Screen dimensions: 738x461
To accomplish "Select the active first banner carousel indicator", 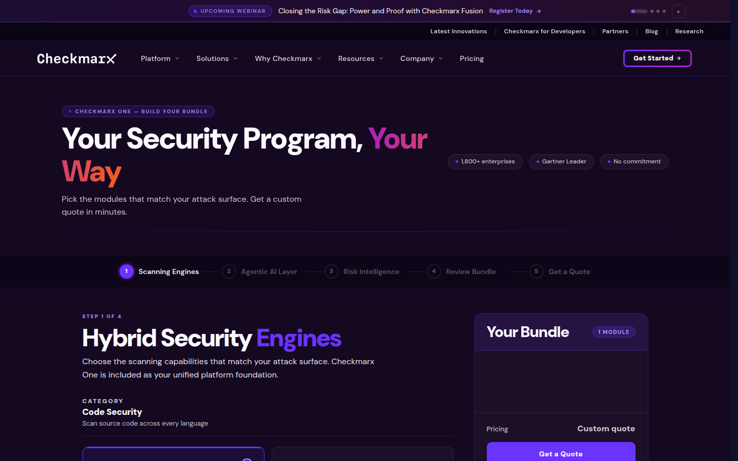I will tap(639, 11).
